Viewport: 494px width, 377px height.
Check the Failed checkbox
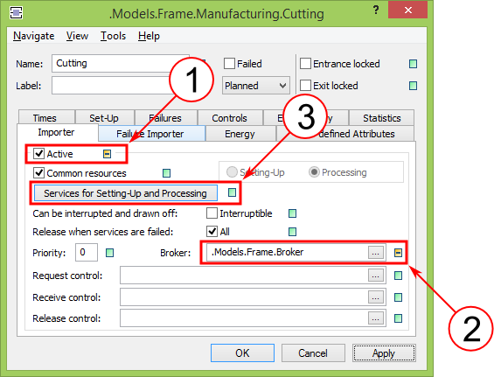[229, 64]
